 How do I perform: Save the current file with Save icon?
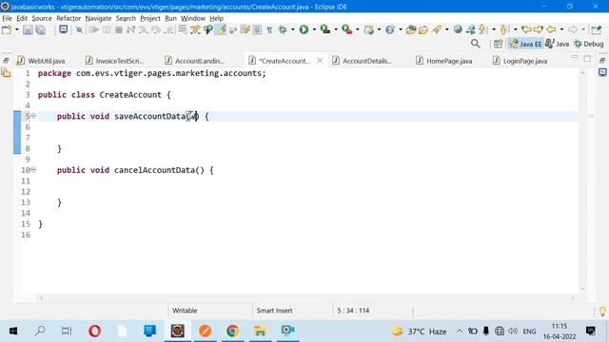pyautogui.click(x=28, y=29)
